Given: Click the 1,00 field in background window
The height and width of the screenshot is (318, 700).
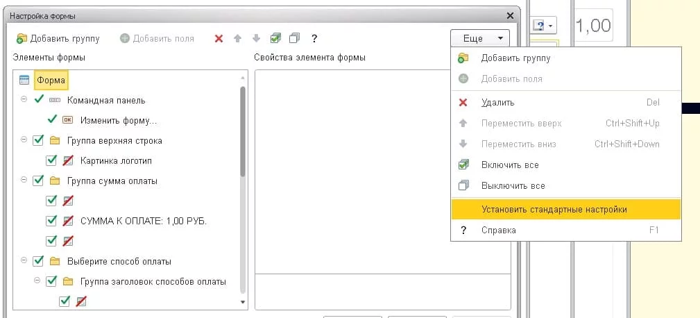Looking at the screenshot, I should pos(593,25).
